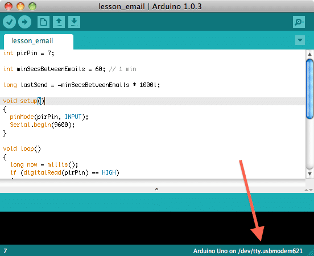
Task: Click the board info 'Arduino Uno on /dev/tty.usbmodem621'
Action: click(248, 251)
